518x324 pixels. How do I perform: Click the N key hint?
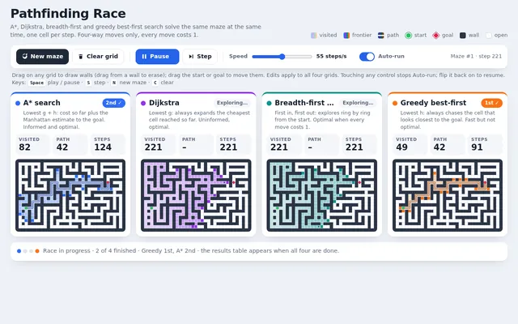coord(114,83)
